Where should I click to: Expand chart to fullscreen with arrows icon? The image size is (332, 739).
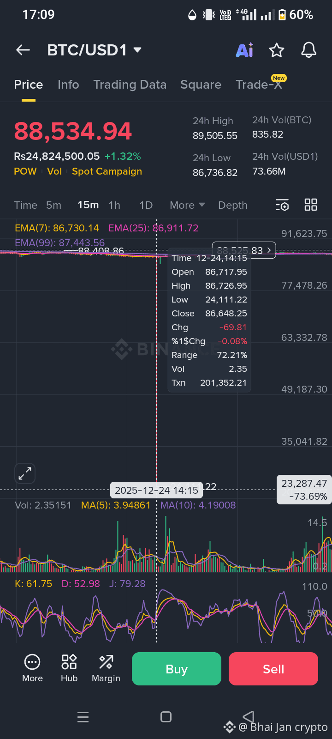[25, 473]
